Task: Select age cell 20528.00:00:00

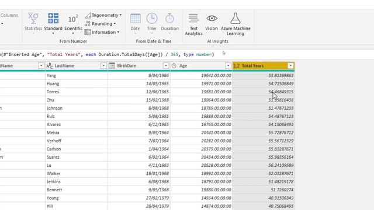Action: (x=201, y=165)
